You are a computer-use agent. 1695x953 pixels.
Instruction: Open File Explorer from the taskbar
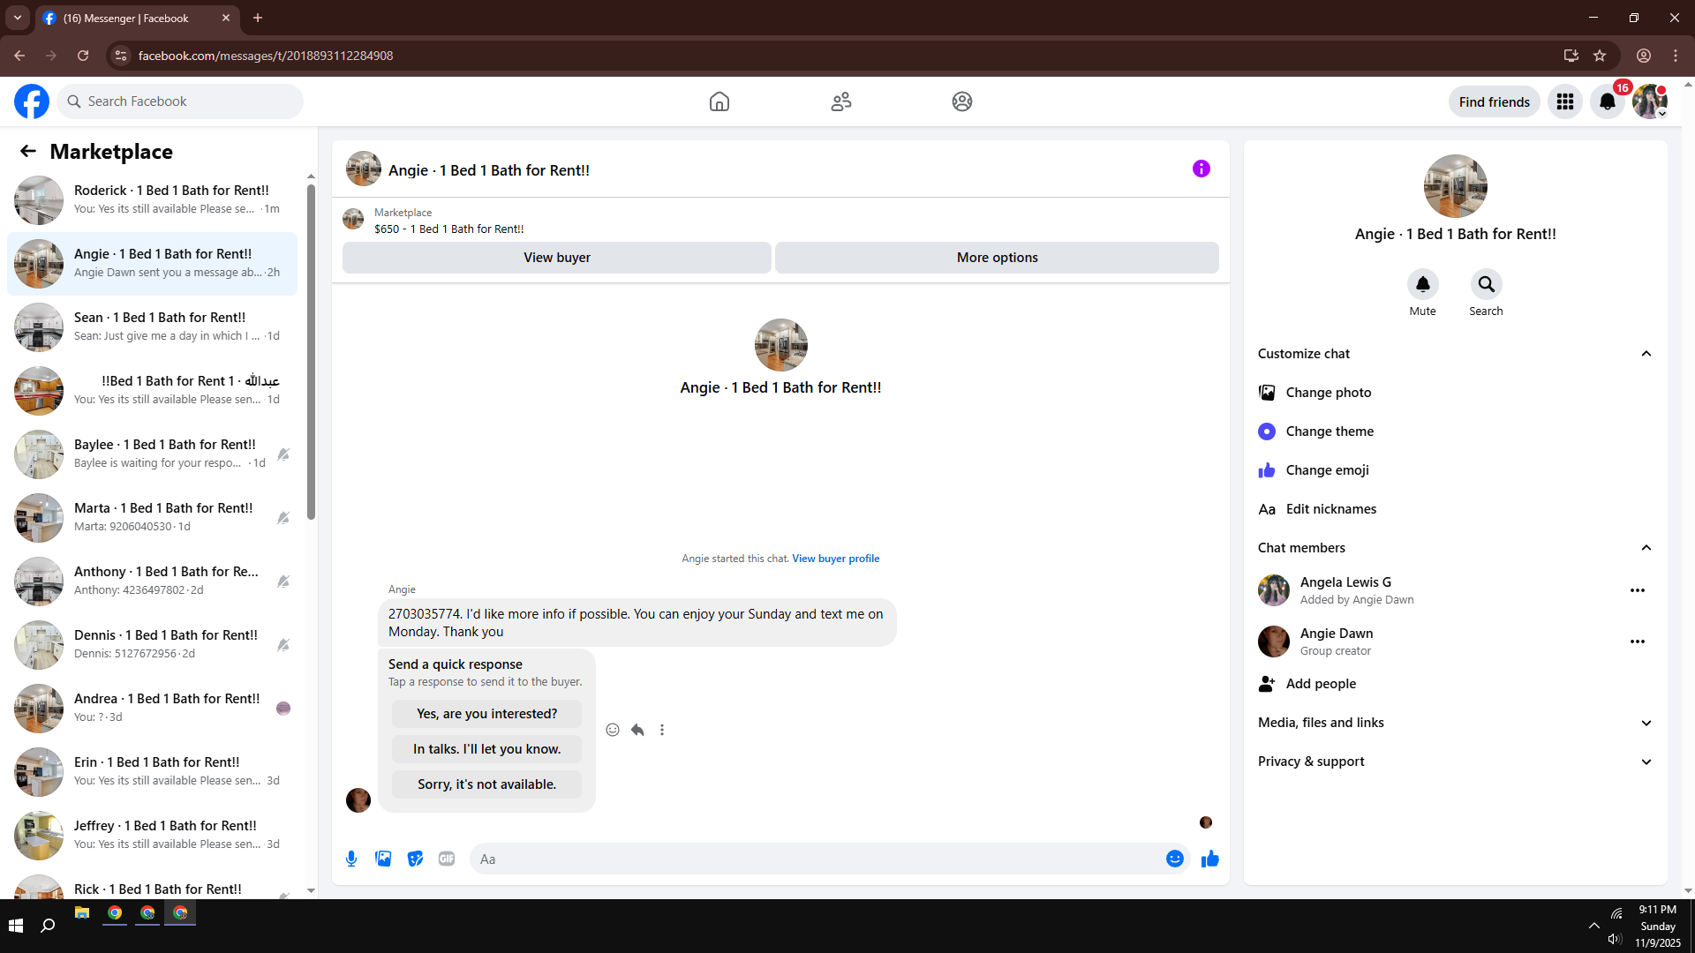tap(82, 913)
